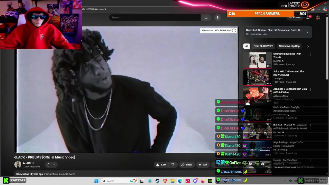Dislike the 6LACK PRBLMS video
329x185 pixels.
[x=173, y=165]
